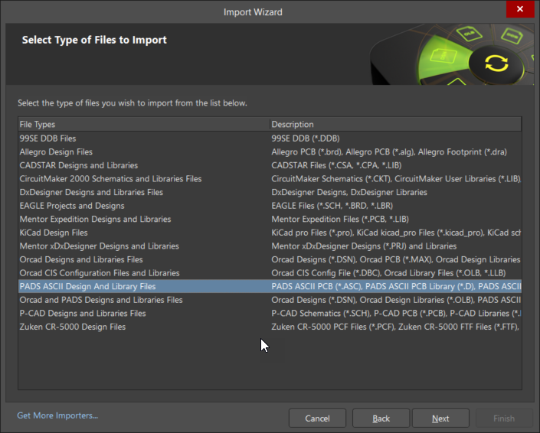Choose CADSTAR Designs and Libraries
Viewport: 540px width, 433px height.
(78, 165)
